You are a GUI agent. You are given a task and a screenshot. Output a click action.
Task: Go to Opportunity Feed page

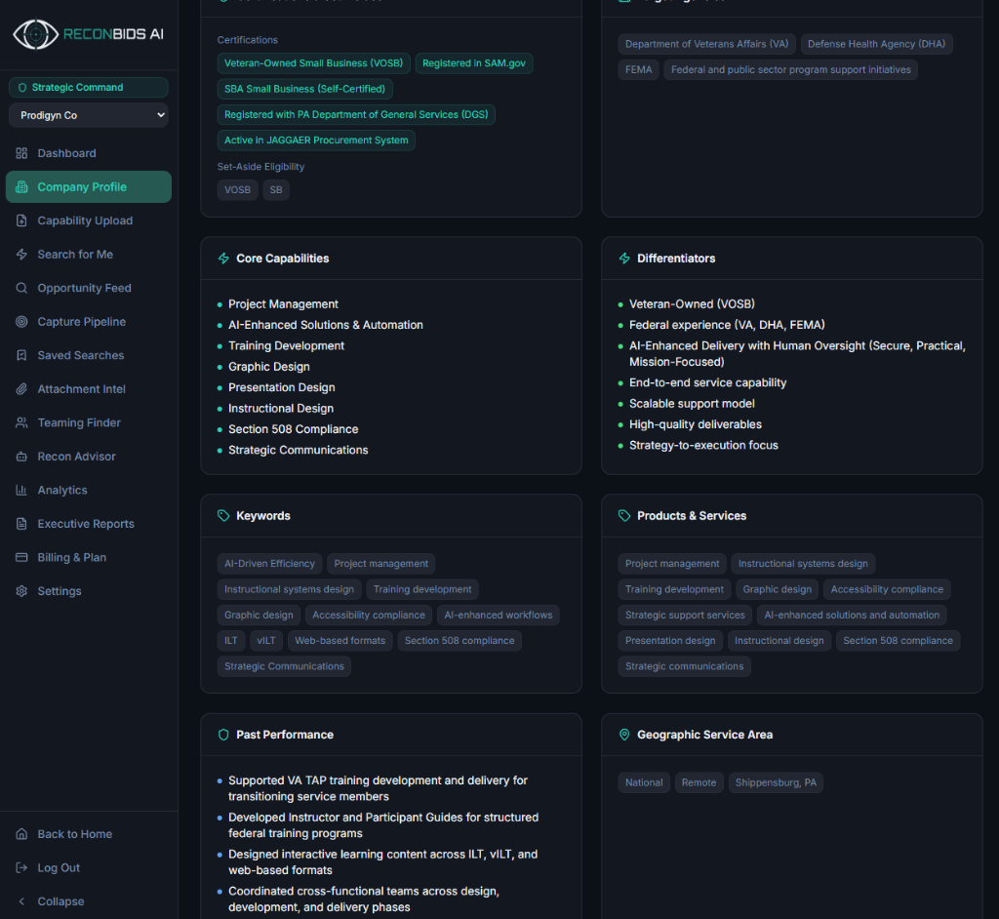click(89, 288)
